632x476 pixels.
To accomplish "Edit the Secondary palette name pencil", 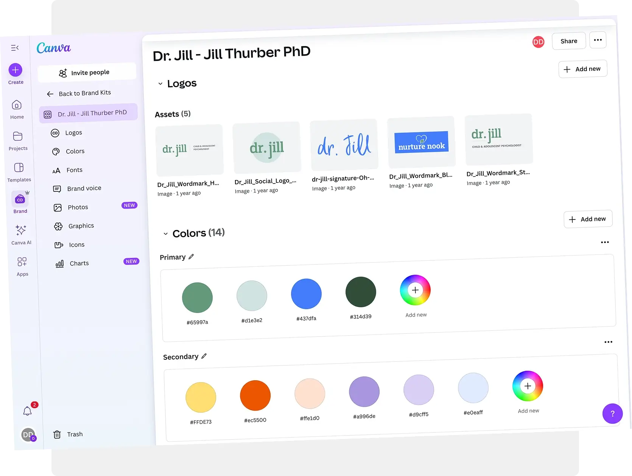I will (204, 356).
